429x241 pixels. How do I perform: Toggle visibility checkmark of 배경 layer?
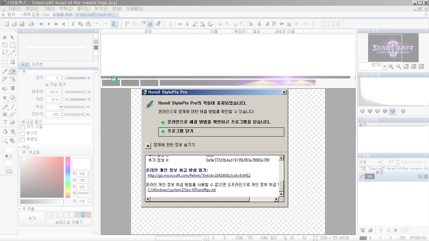click(420, 177)
